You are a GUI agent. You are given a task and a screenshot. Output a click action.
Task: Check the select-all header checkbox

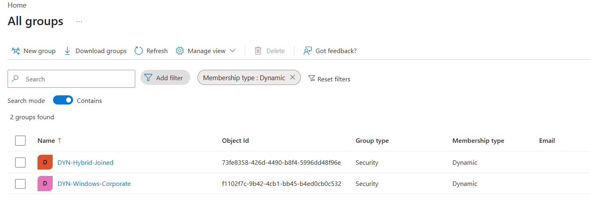click(x=20, y=140)
